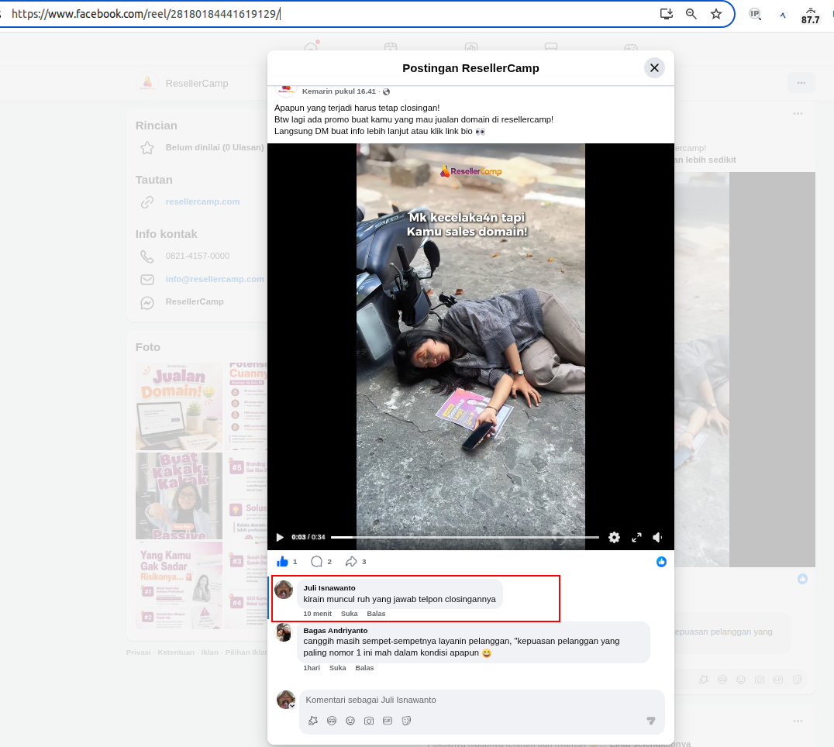
Task: Attach photo via camera icon
Action: click(369, 721)
